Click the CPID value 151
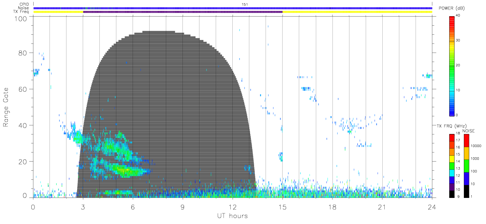This screenshot has height=224, width=486. (x=245, y=4)
